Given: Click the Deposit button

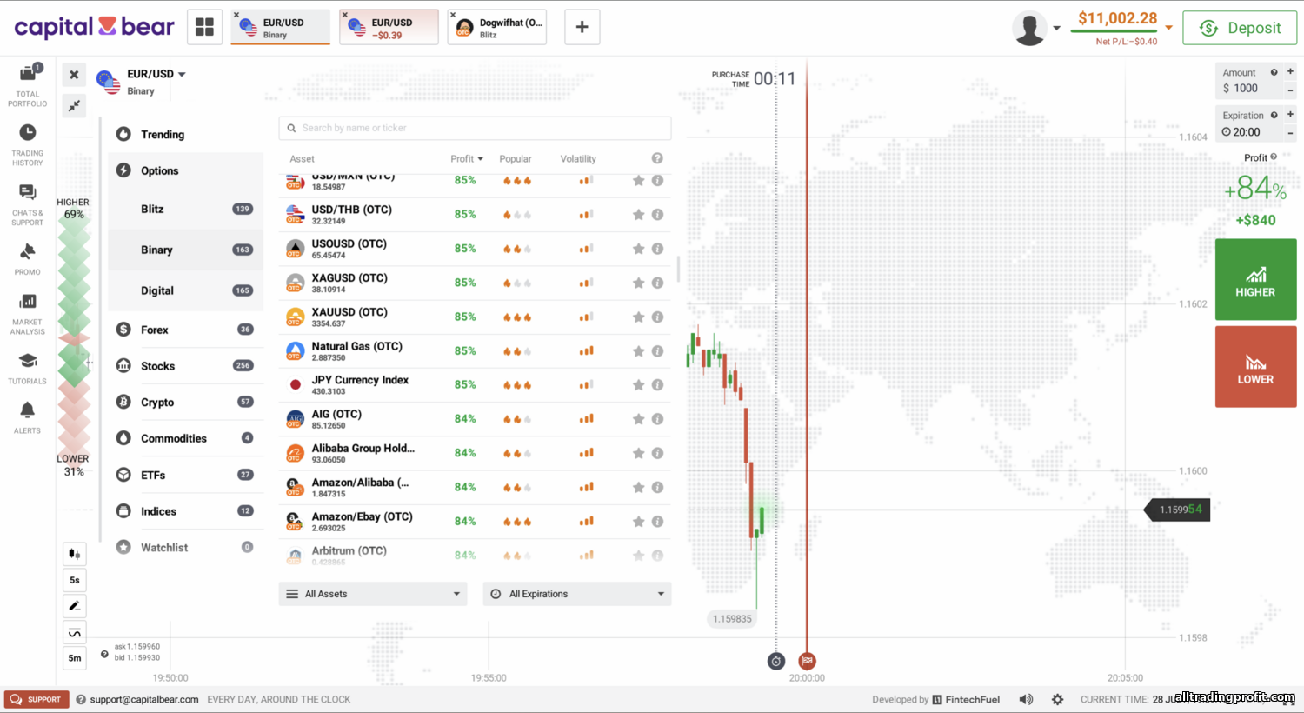Looking at the screenshot, I should click(1240, 28).
